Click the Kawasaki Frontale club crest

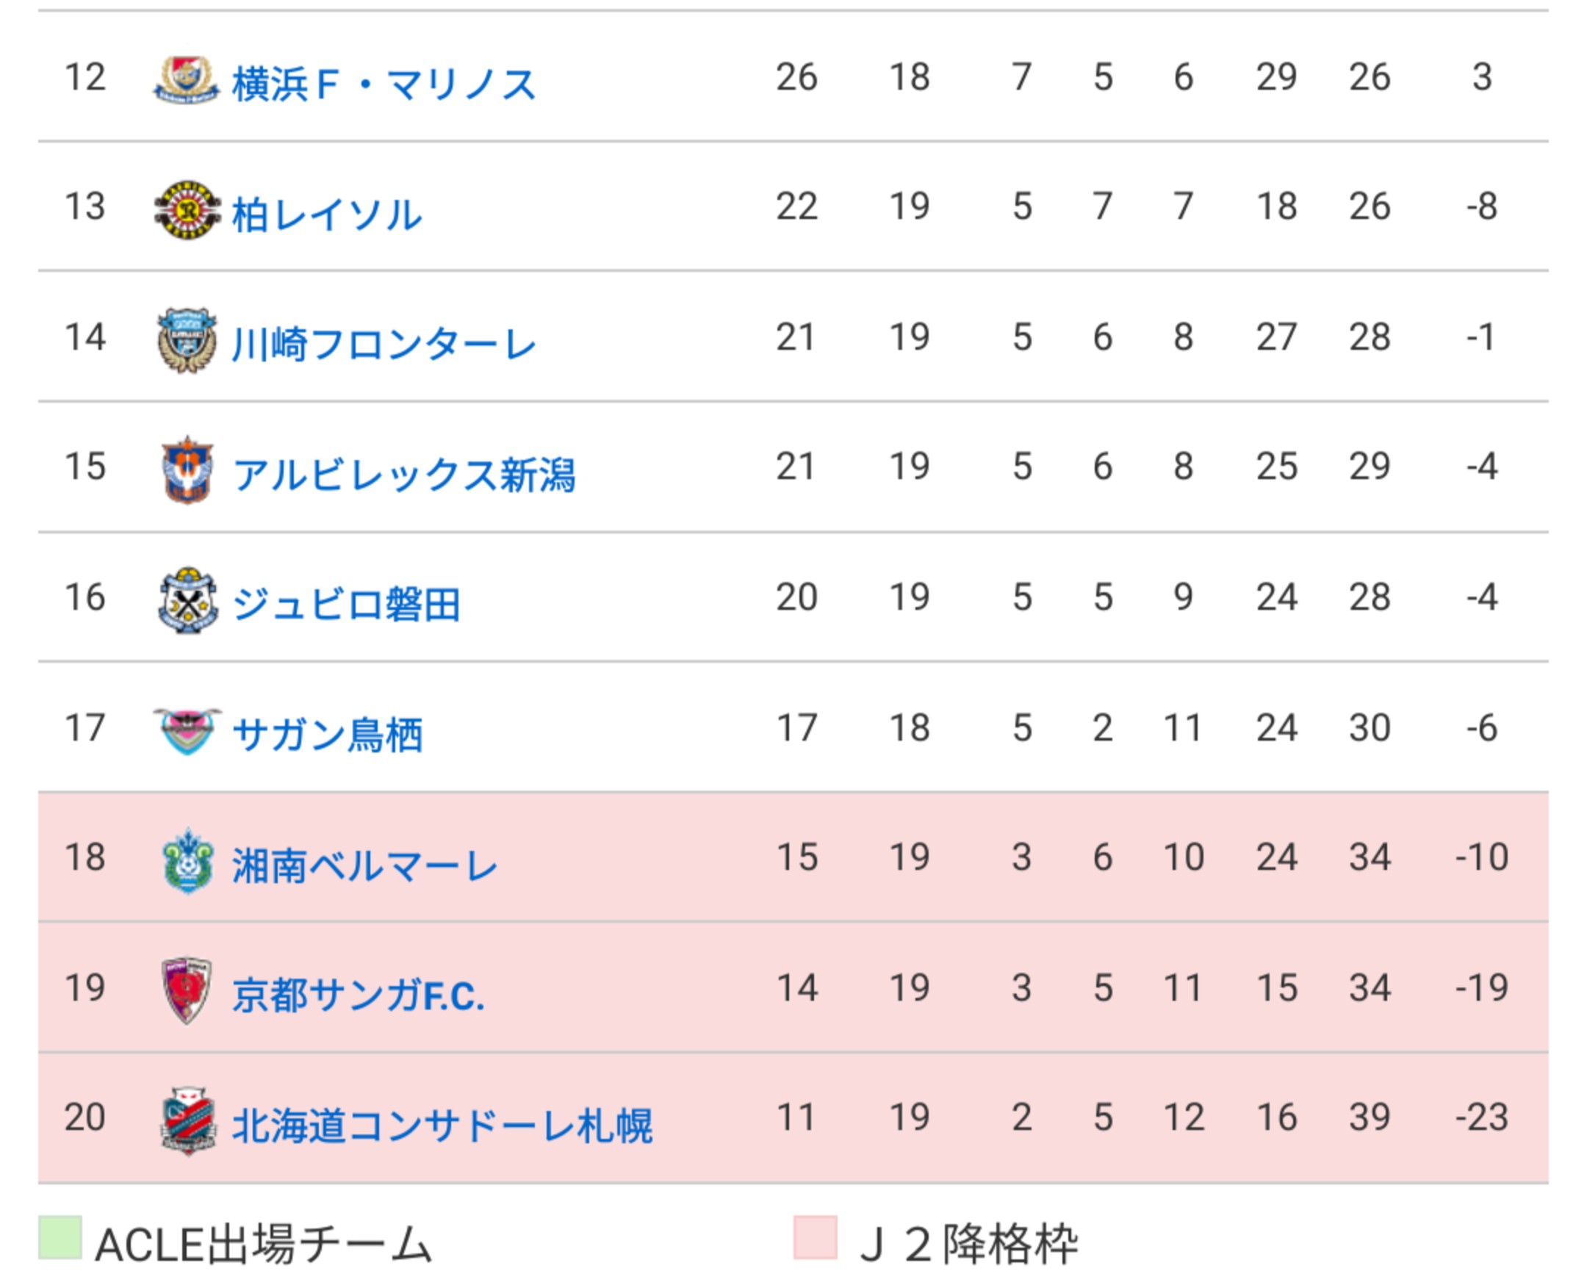tap(187, 340)
